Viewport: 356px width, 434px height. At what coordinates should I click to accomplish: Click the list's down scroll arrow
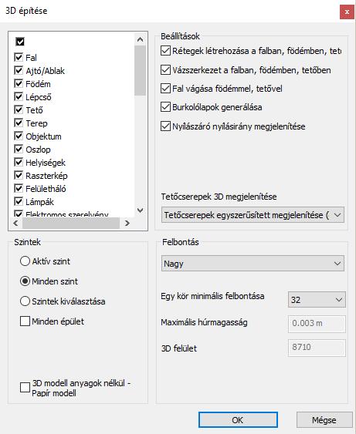141,210
